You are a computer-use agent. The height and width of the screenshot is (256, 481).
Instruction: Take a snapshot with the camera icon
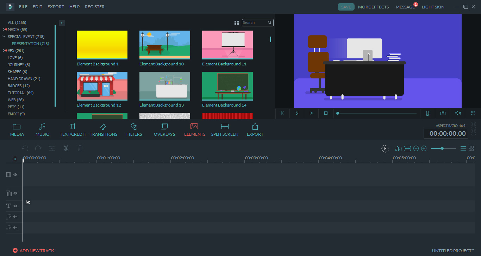coord(443,113)
